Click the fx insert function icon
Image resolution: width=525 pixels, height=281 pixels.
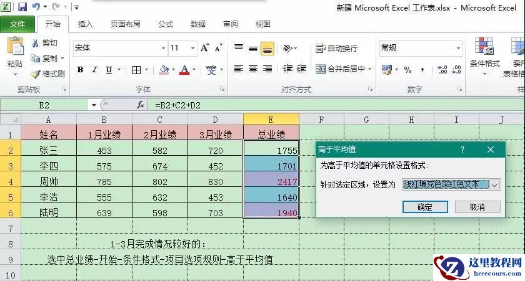(x=141, y=105)
